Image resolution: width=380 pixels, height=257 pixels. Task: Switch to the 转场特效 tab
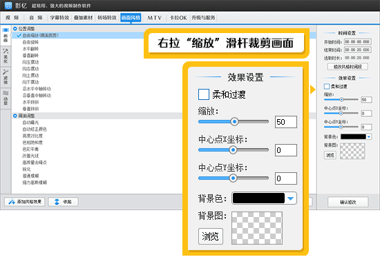click(x=107, y=18)
